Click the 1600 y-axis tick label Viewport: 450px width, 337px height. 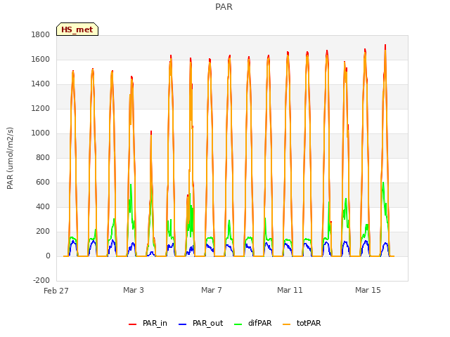41,59
